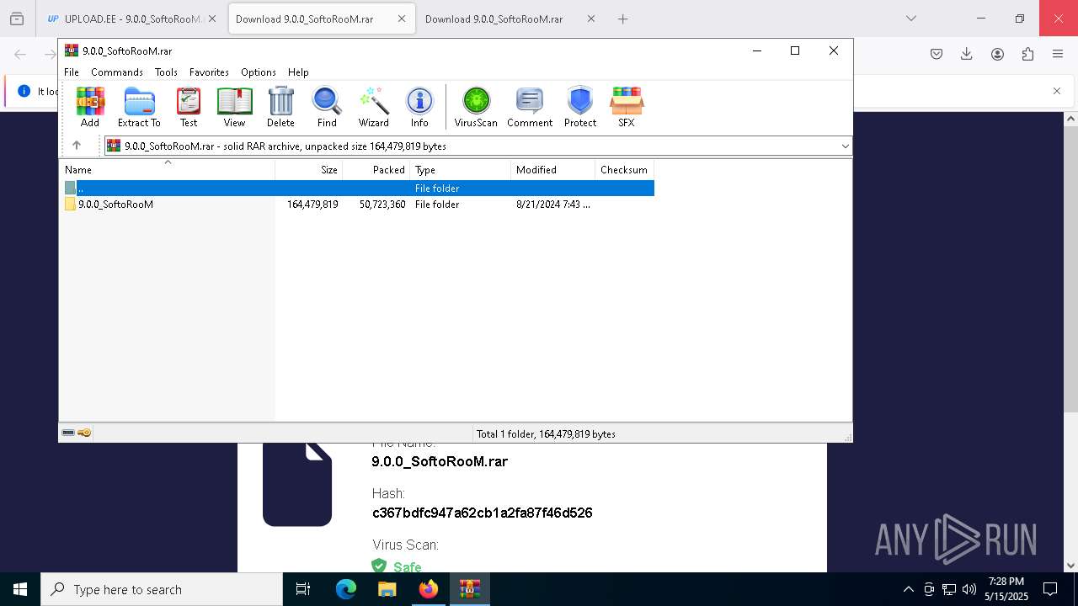The image size is (1078, 606).
Task: Open the View tool in WinRAR
Action: pos(234,107)
